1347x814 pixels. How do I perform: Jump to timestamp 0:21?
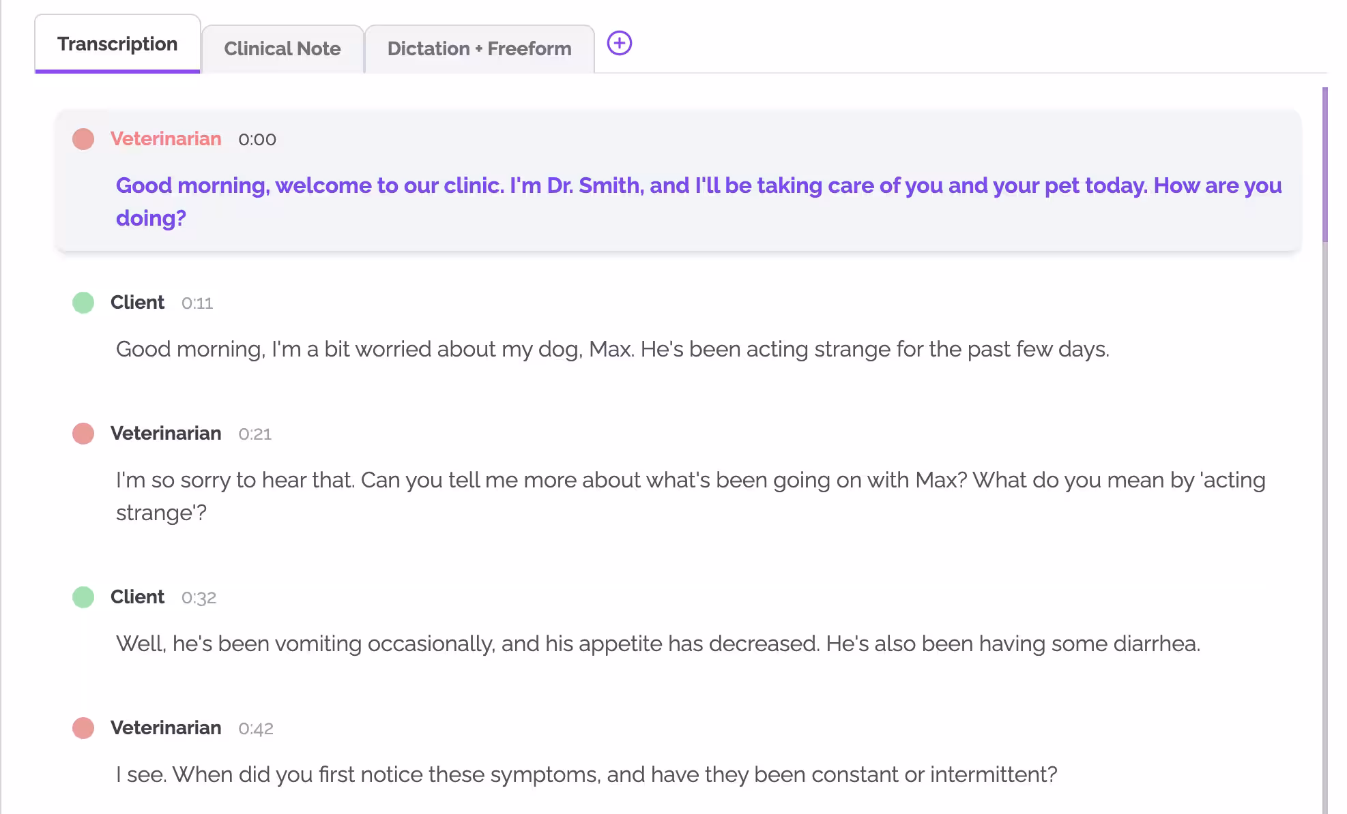[x=255, y=434]
